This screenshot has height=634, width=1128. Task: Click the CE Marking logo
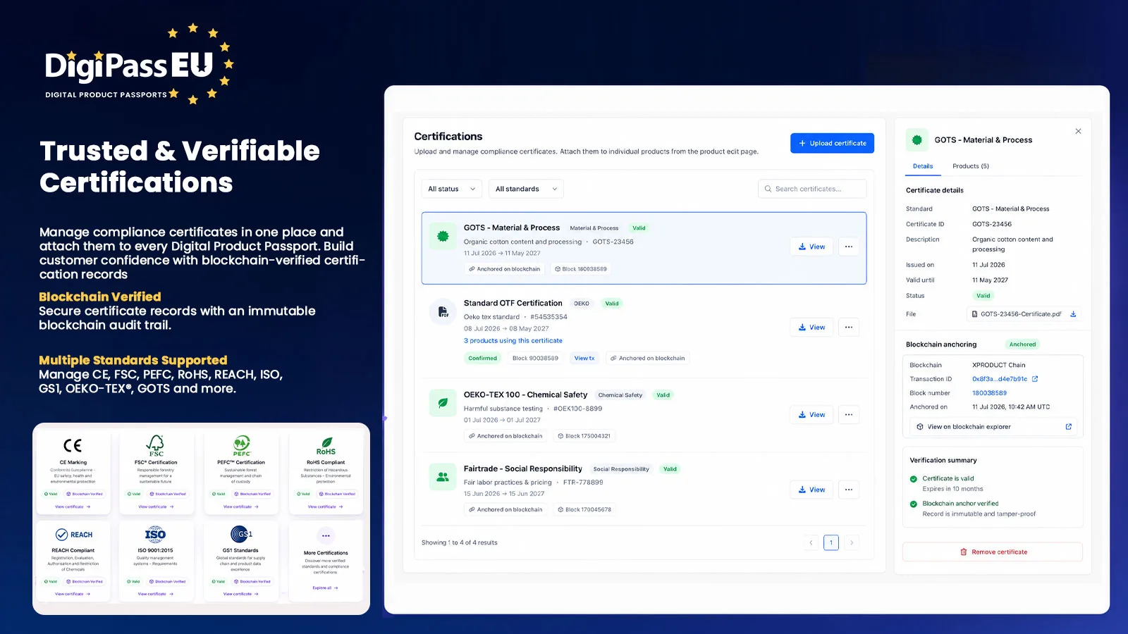[73, 446]
